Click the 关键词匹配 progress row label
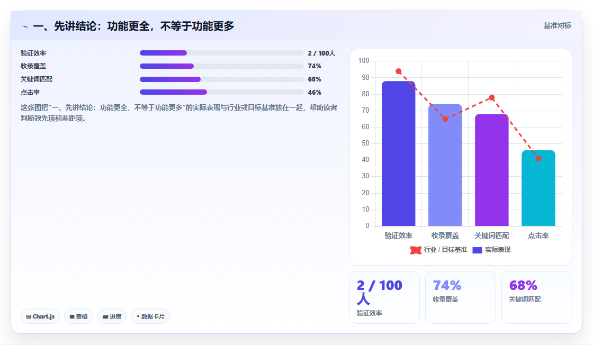 click(x=37, y=79)
